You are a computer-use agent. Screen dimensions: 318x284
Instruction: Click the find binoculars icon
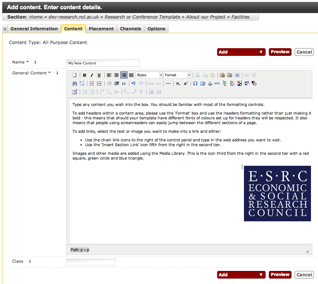pyautogui.click(x=74, y=84)
